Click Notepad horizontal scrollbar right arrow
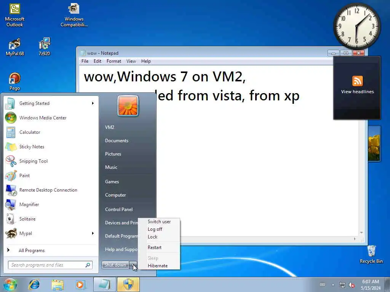The width and height of the screenshot is (390, 292). click(355, 239)
